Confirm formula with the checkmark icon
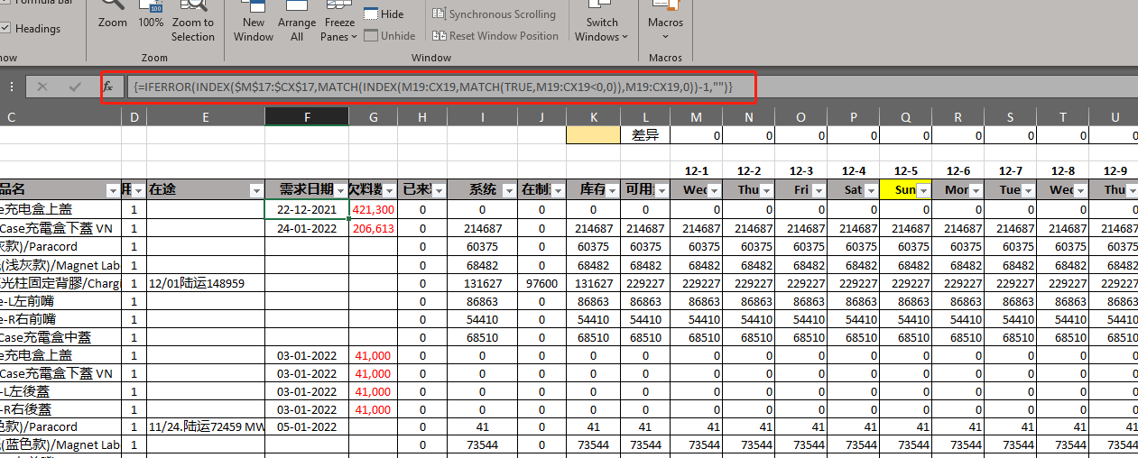The height and width of the screenshot is (458, 1138). 75,87
